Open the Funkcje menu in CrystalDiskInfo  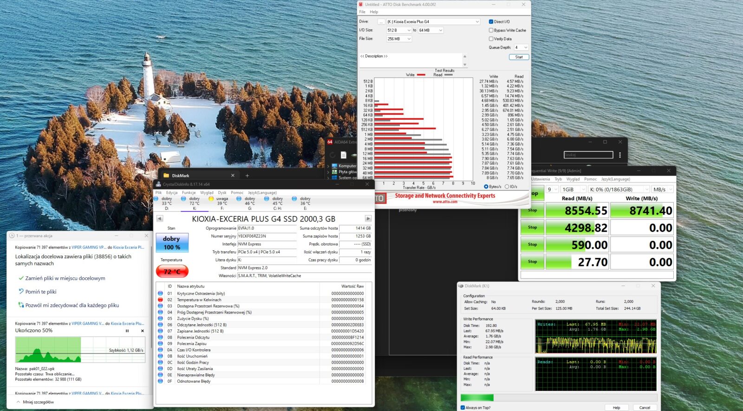pyautogui.click(x=189, y=193)
